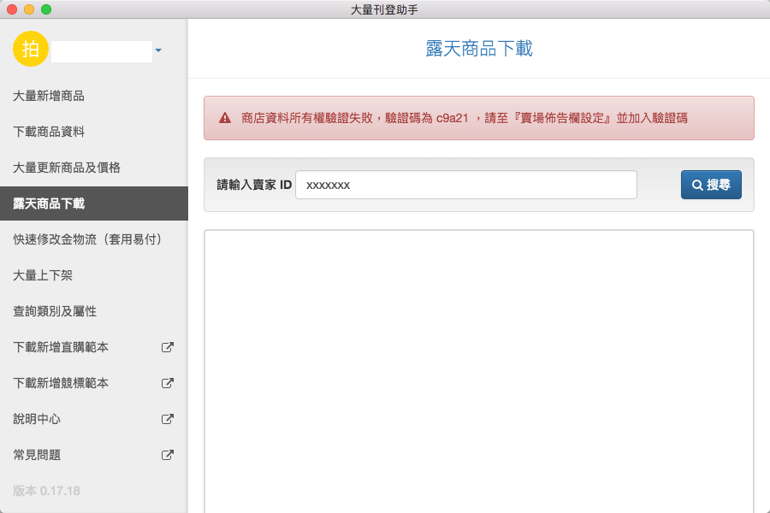Select 露天商品下載 sidebar item
Screen dimensions: 770x513
49,203
